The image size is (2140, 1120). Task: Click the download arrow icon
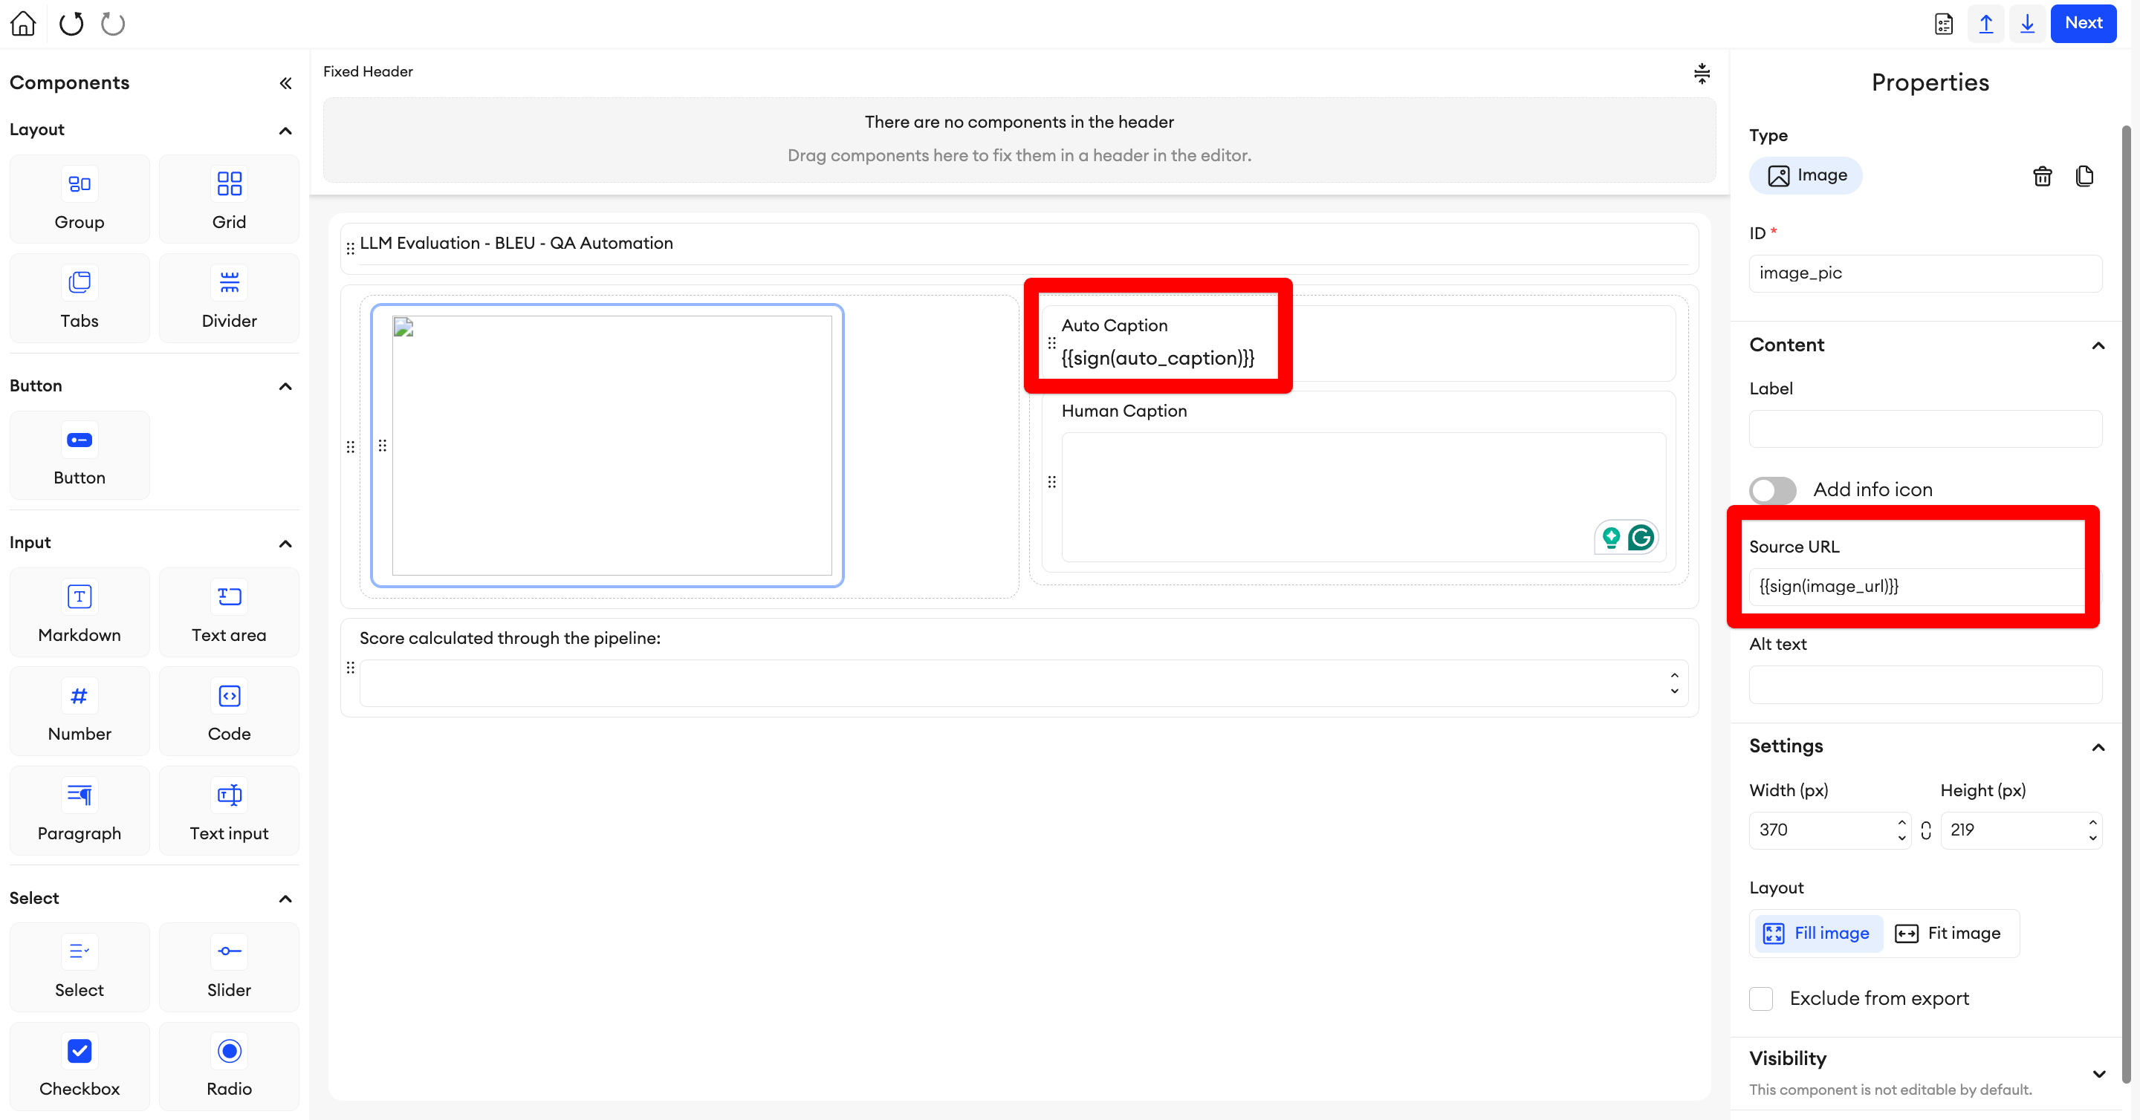coord(2028,23)
